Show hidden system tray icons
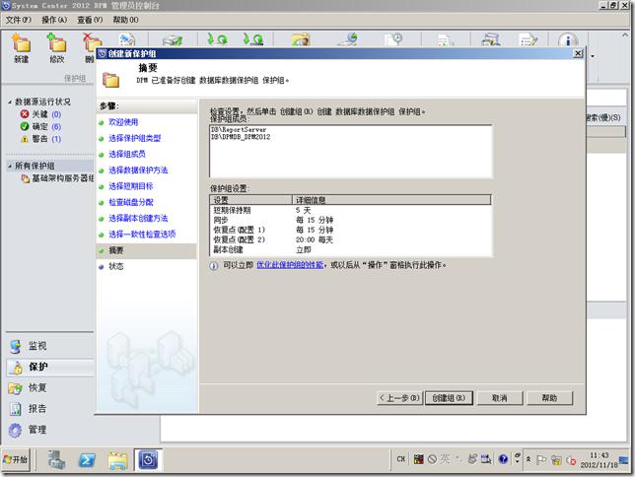The width and height of the screenshot is (635, 477). (x=529, y=459)
